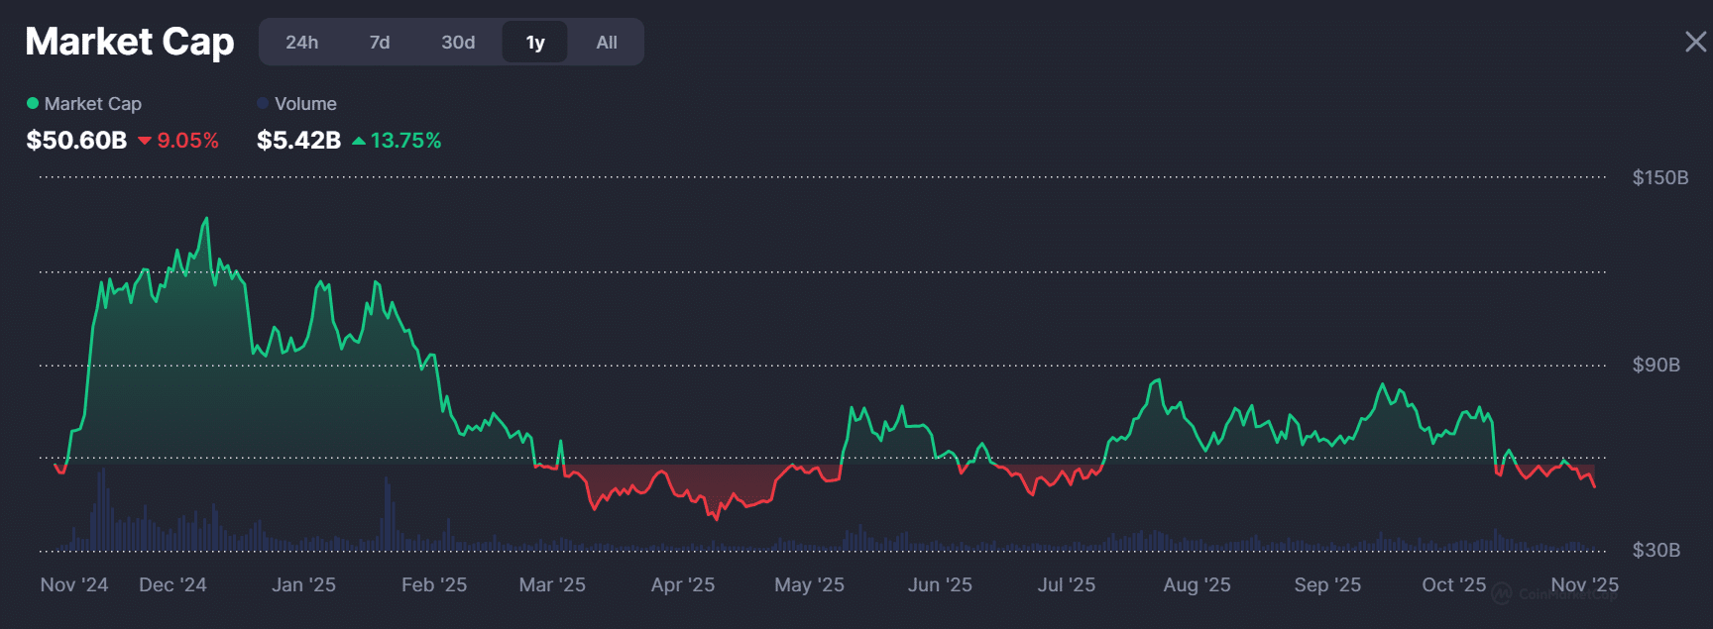The image size is (1713, 629).
Task: Click the red down arrow by 9.05%
Action: click(x=145, y=141)
